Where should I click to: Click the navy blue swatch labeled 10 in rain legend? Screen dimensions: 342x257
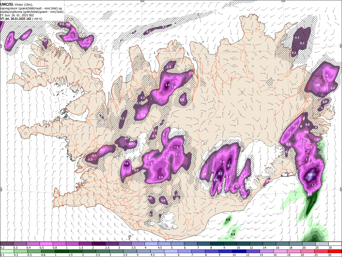point(239,251)
